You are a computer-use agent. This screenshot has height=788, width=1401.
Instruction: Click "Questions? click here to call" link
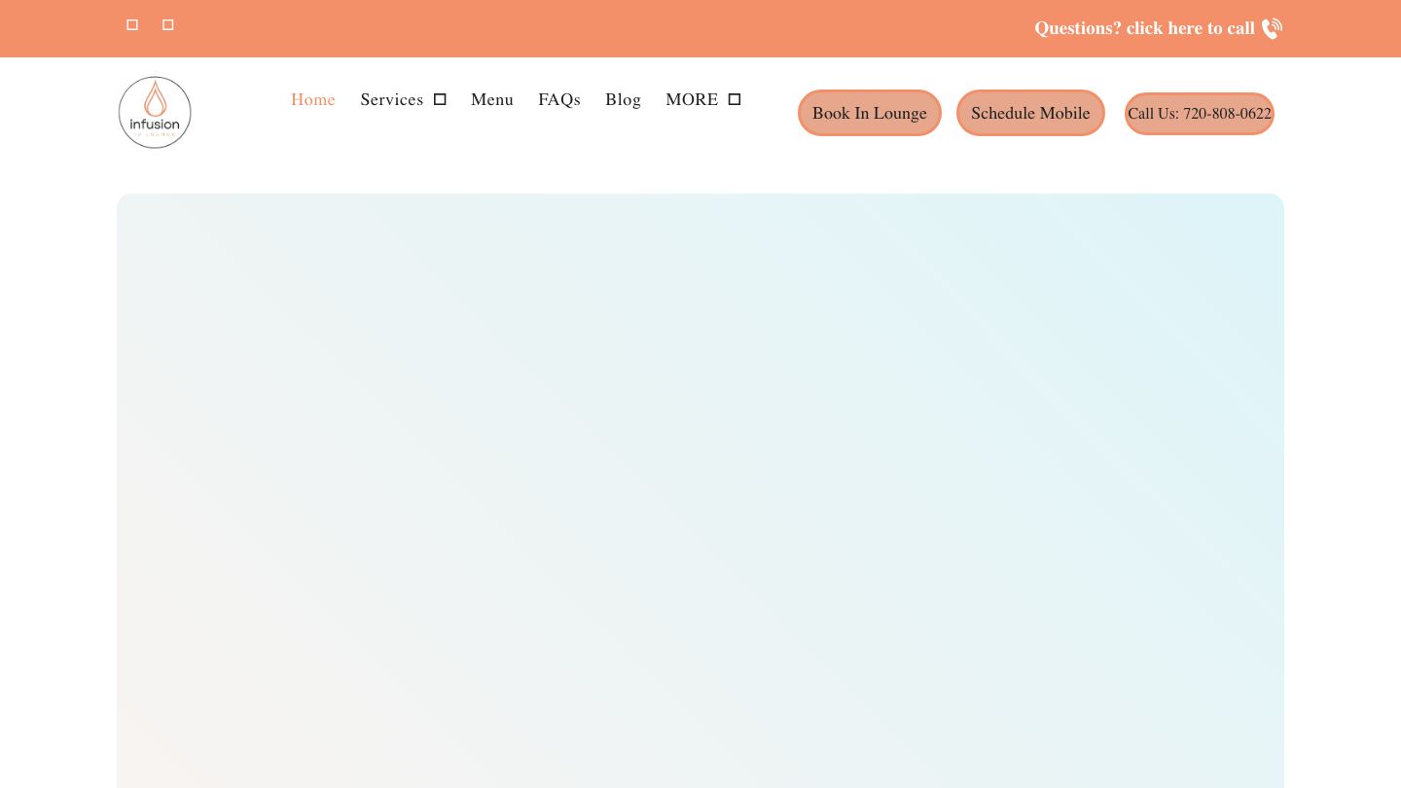click(1144, 28)
